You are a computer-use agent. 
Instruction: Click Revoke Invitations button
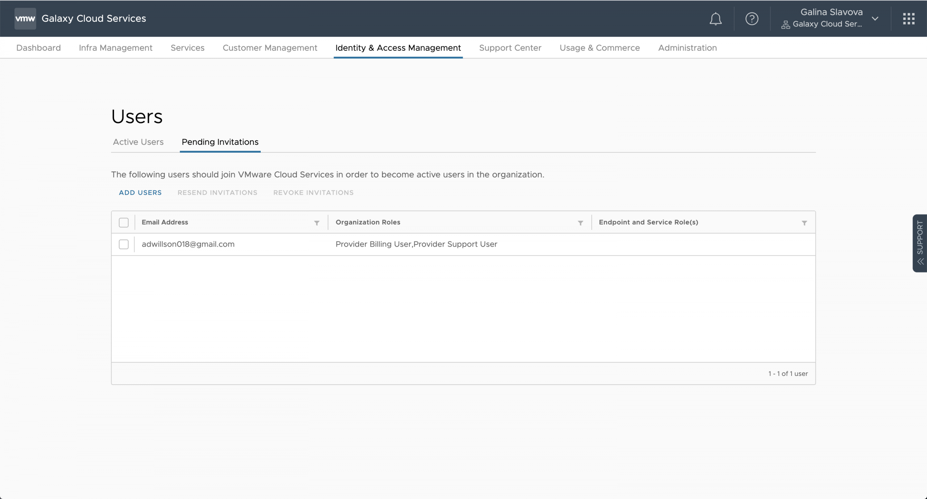pos(313,193)
